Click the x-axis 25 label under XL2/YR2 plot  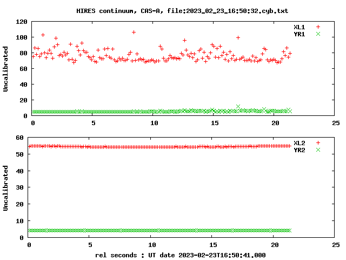pos(336,245)
